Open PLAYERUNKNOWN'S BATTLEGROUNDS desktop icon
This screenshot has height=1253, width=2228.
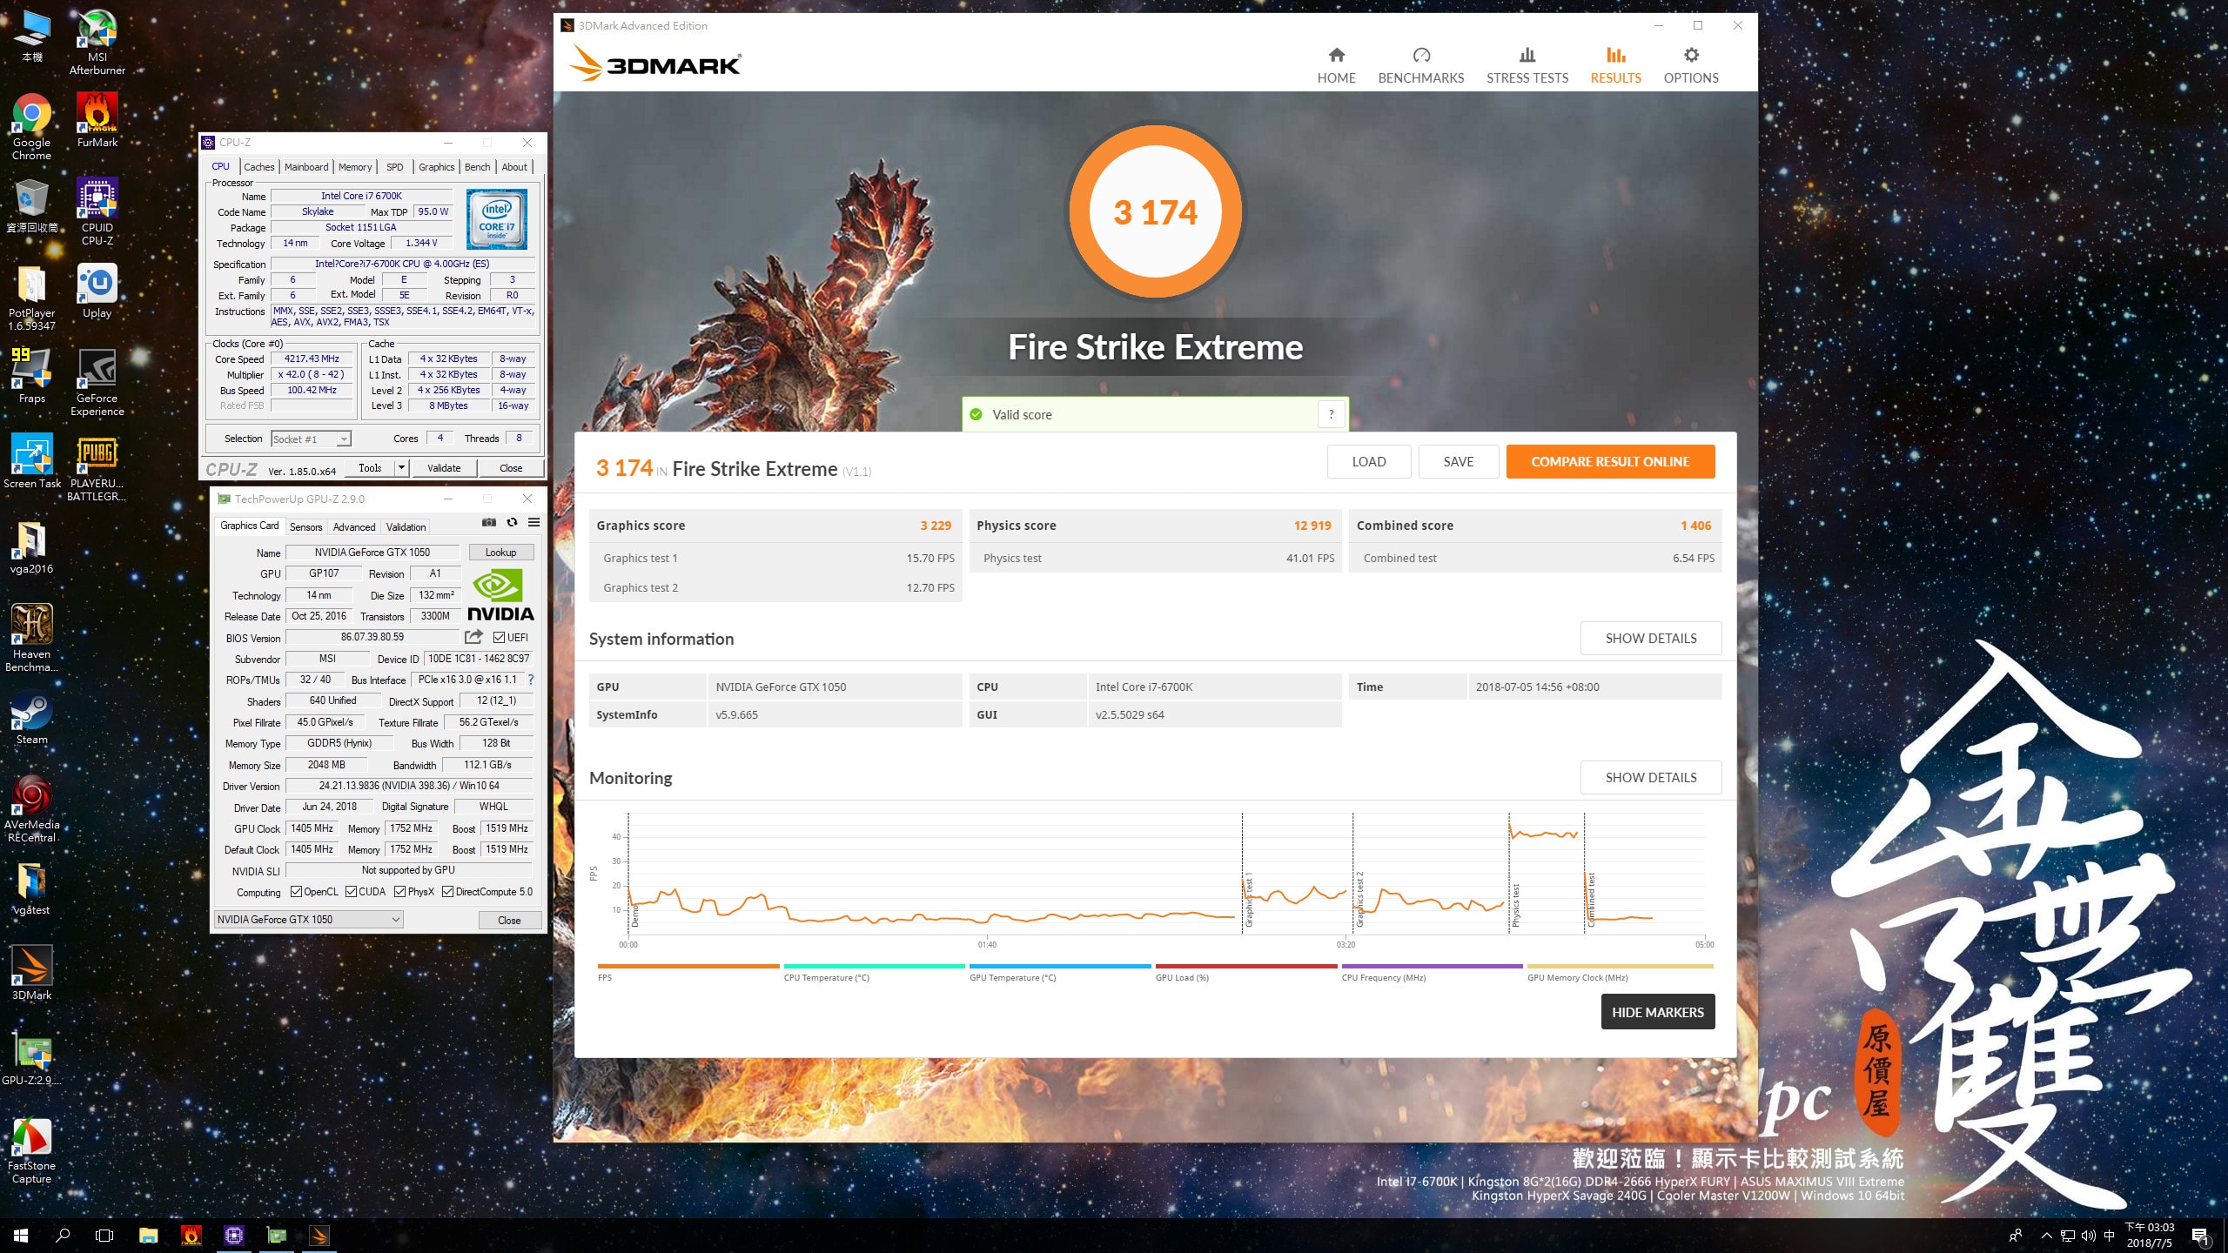tap(97, 468)
